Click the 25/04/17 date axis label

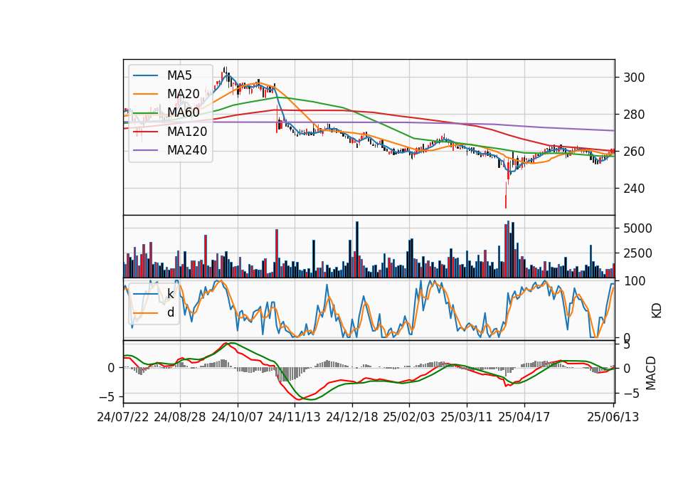coord(524,417)
